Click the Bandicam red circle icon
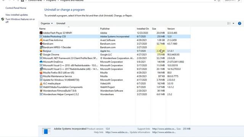 [x=41, y=44]
